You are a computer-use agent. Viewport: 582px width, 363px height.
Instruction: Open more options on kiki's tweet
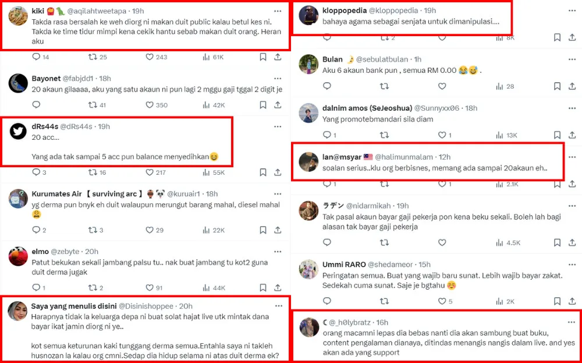tap(278, 10)
